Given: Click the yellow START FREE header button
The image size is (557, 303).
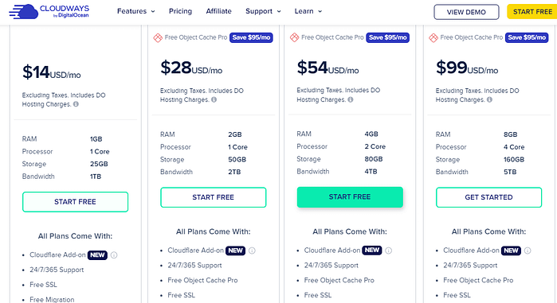Looking at the screenshot, I should tap(532, 12).
